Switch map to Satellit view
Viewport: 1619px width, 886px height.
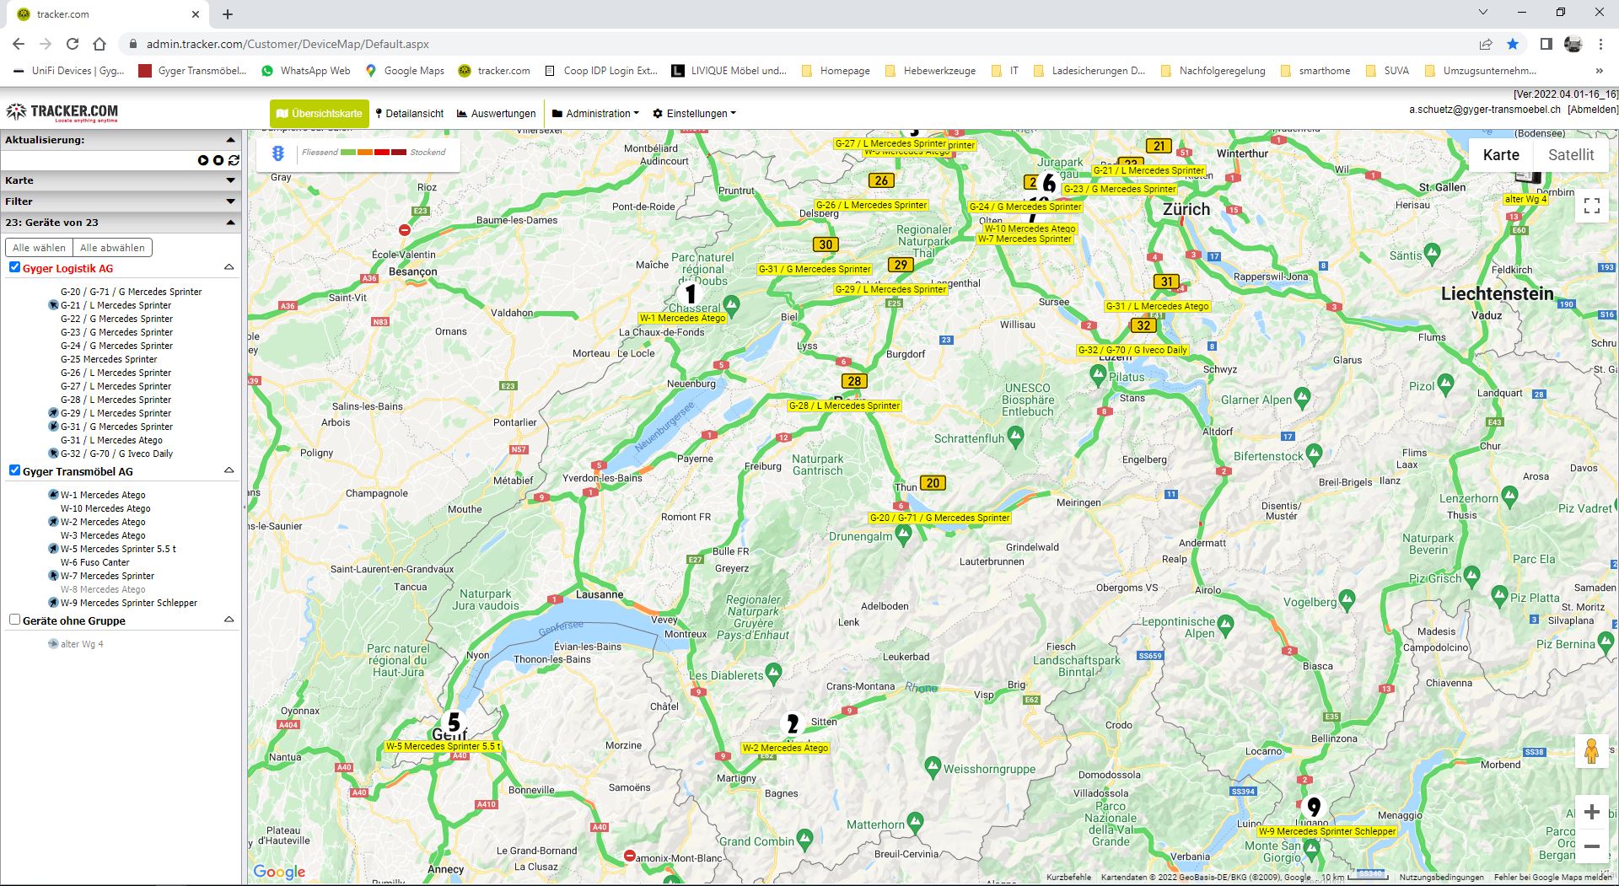1570,155
